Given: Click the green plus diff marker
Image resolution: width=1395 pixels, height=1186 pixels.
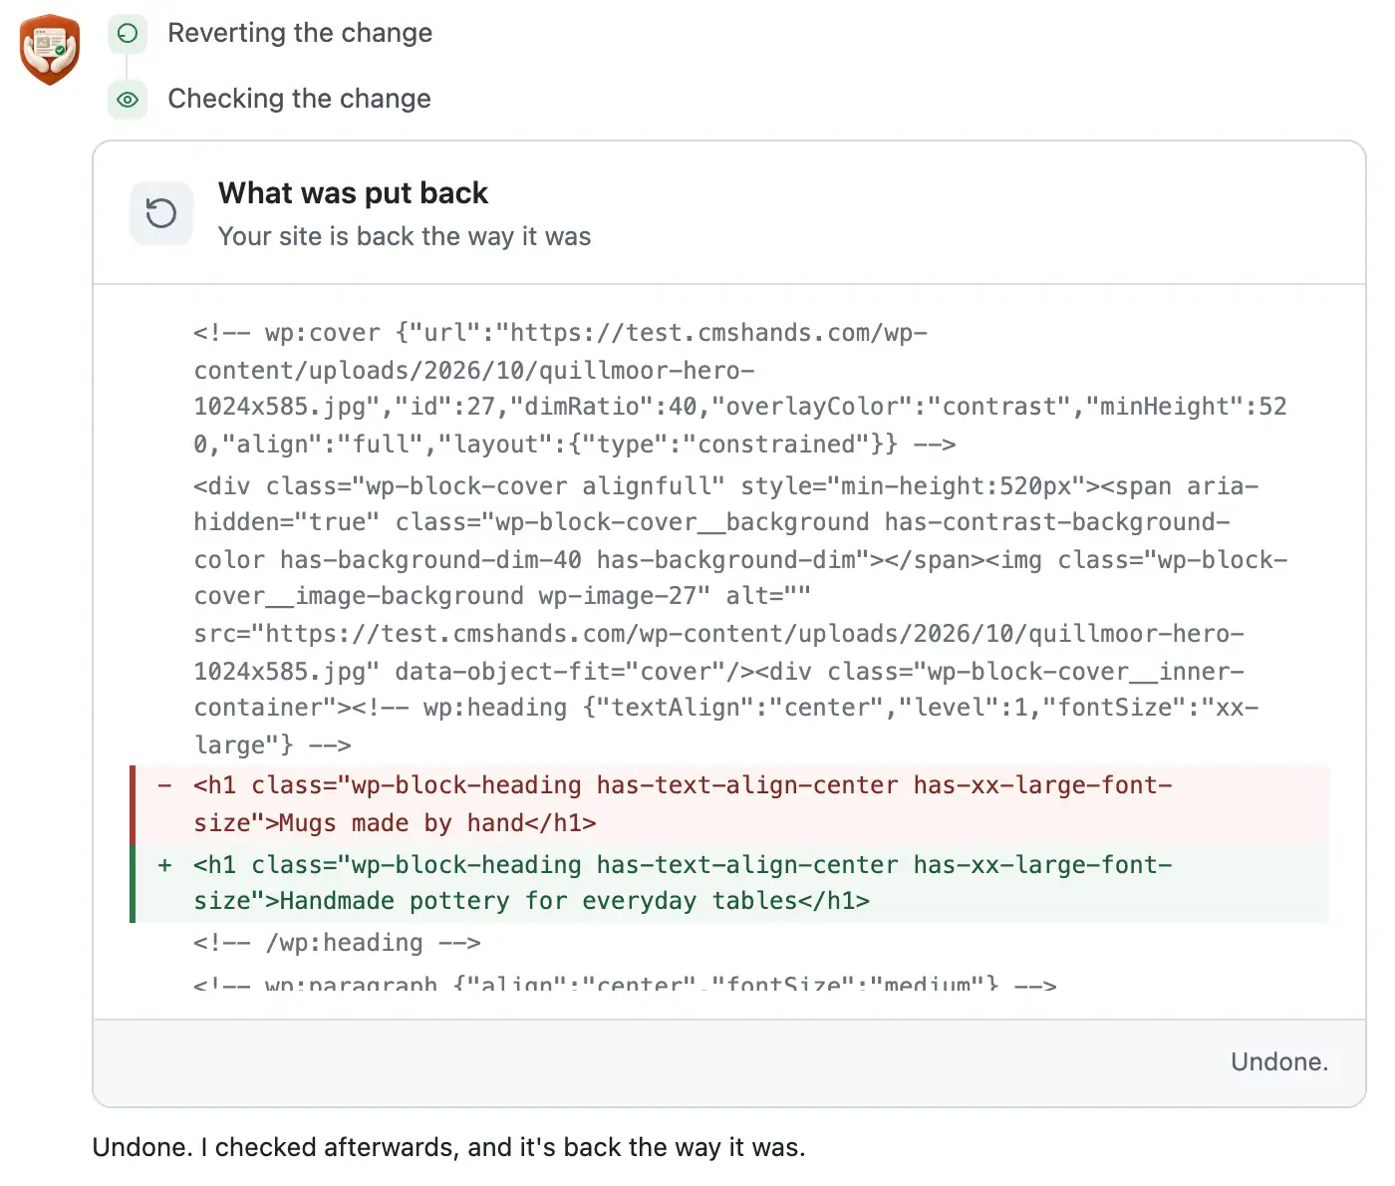Looking at the screenshot, I should pos(164,865).
